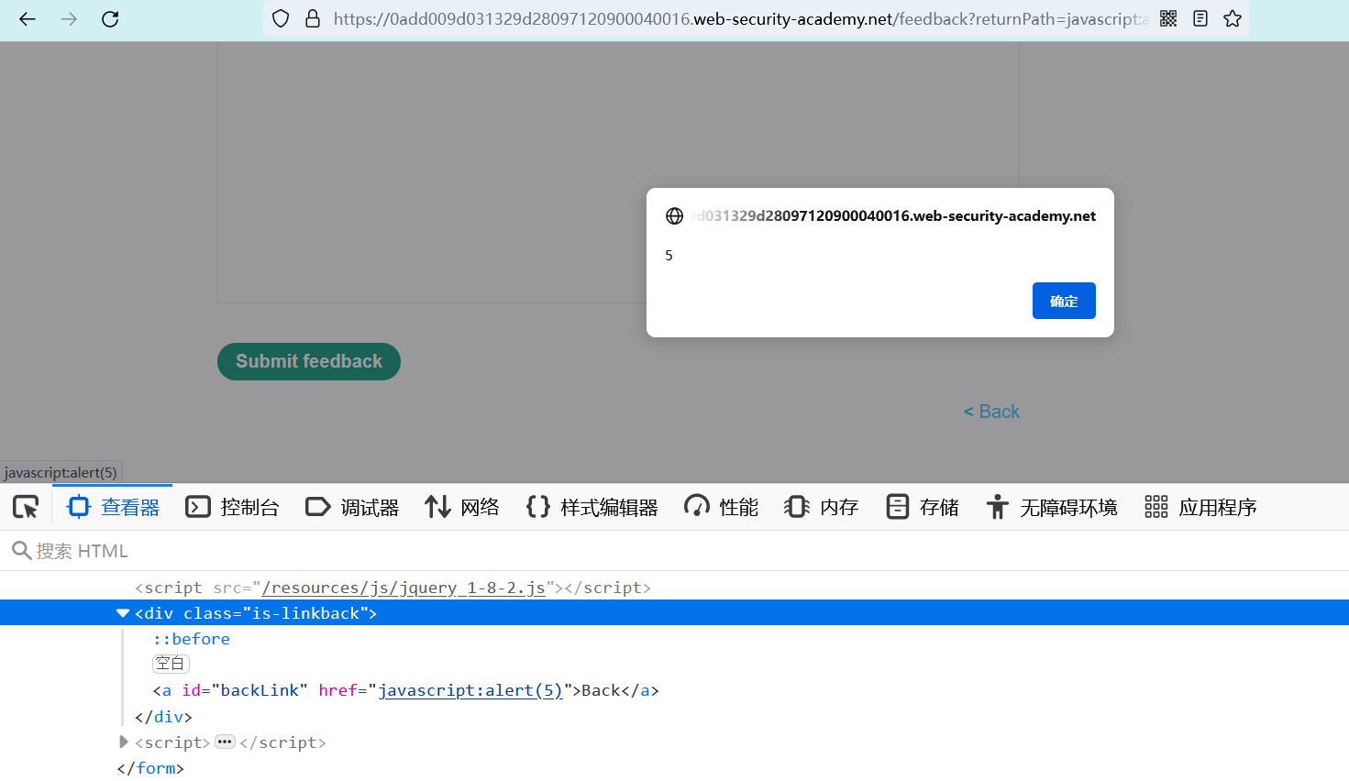Viewport: 1349px width, 781px height.
Task: Bookmark this page with the star
Action: 1233,18
